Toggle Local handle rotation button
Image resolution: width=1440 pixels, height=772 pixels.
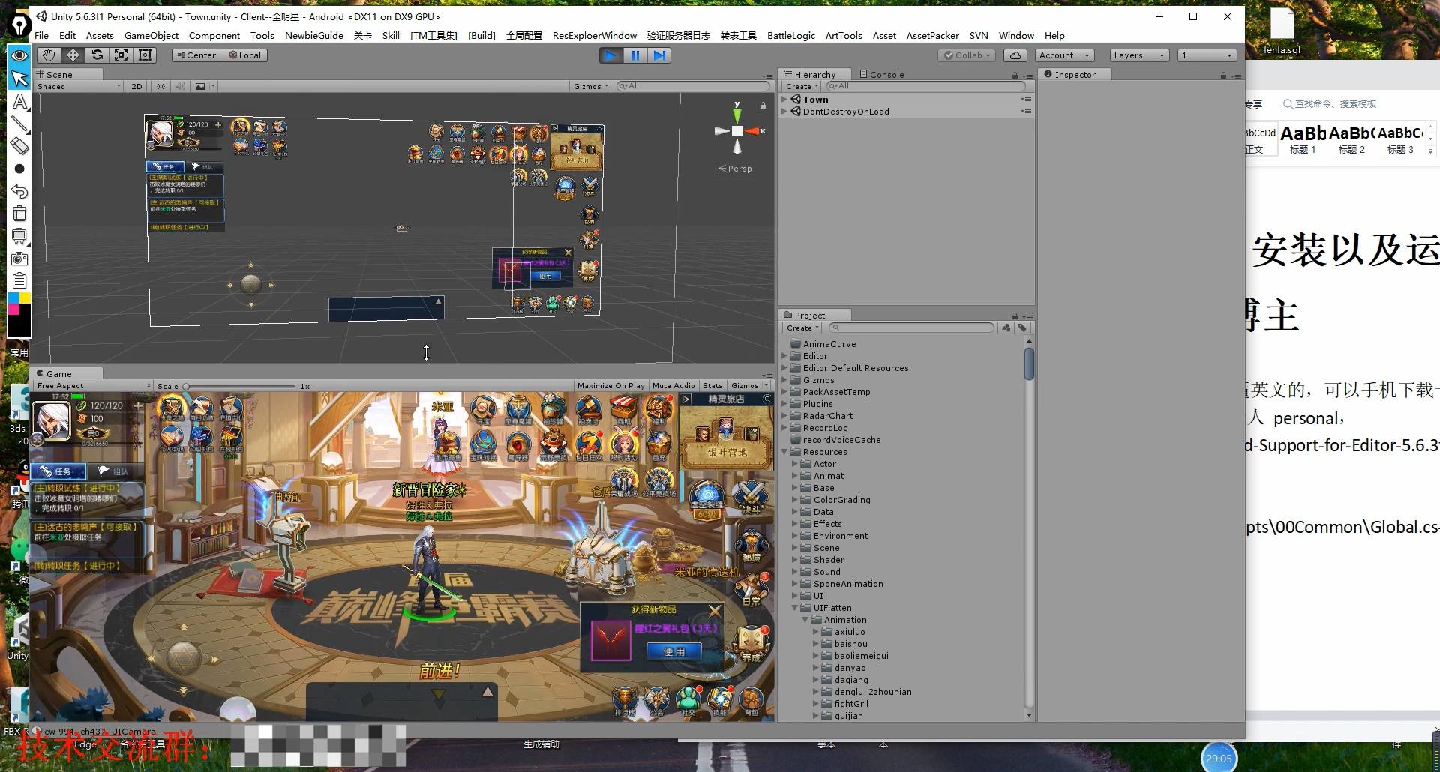point(244,55)
